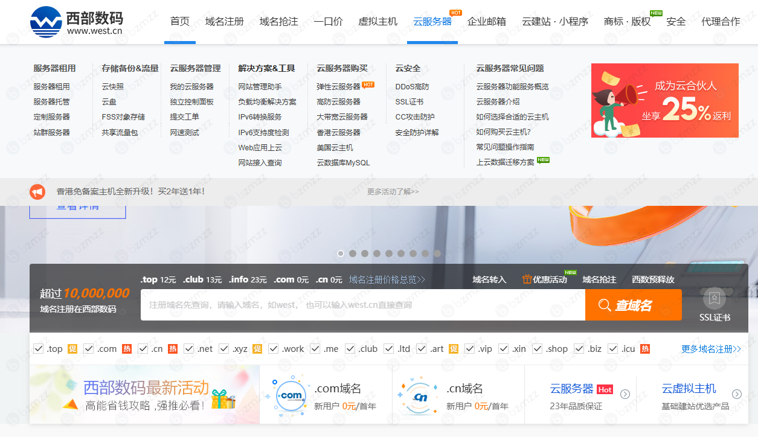The height and width of the screenshot is (437, 758).
Task: Uncheck the .club domain suffix checkbox
Action: pos(350,349)
